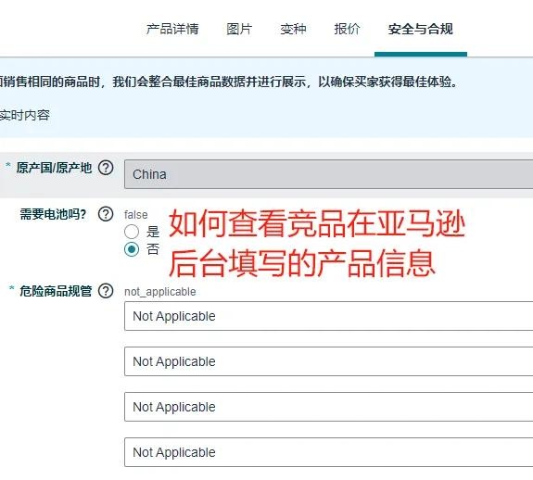Image resolution: width=533 pixels, height=480 pixels.
Task: Switch to 产品详情 tab
Action: [172, 29]
